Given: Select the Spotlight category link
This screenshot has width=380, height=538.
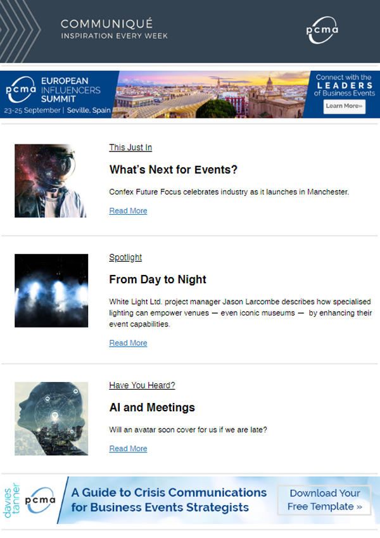Looking at the screenshot, I should coord(125,257).
